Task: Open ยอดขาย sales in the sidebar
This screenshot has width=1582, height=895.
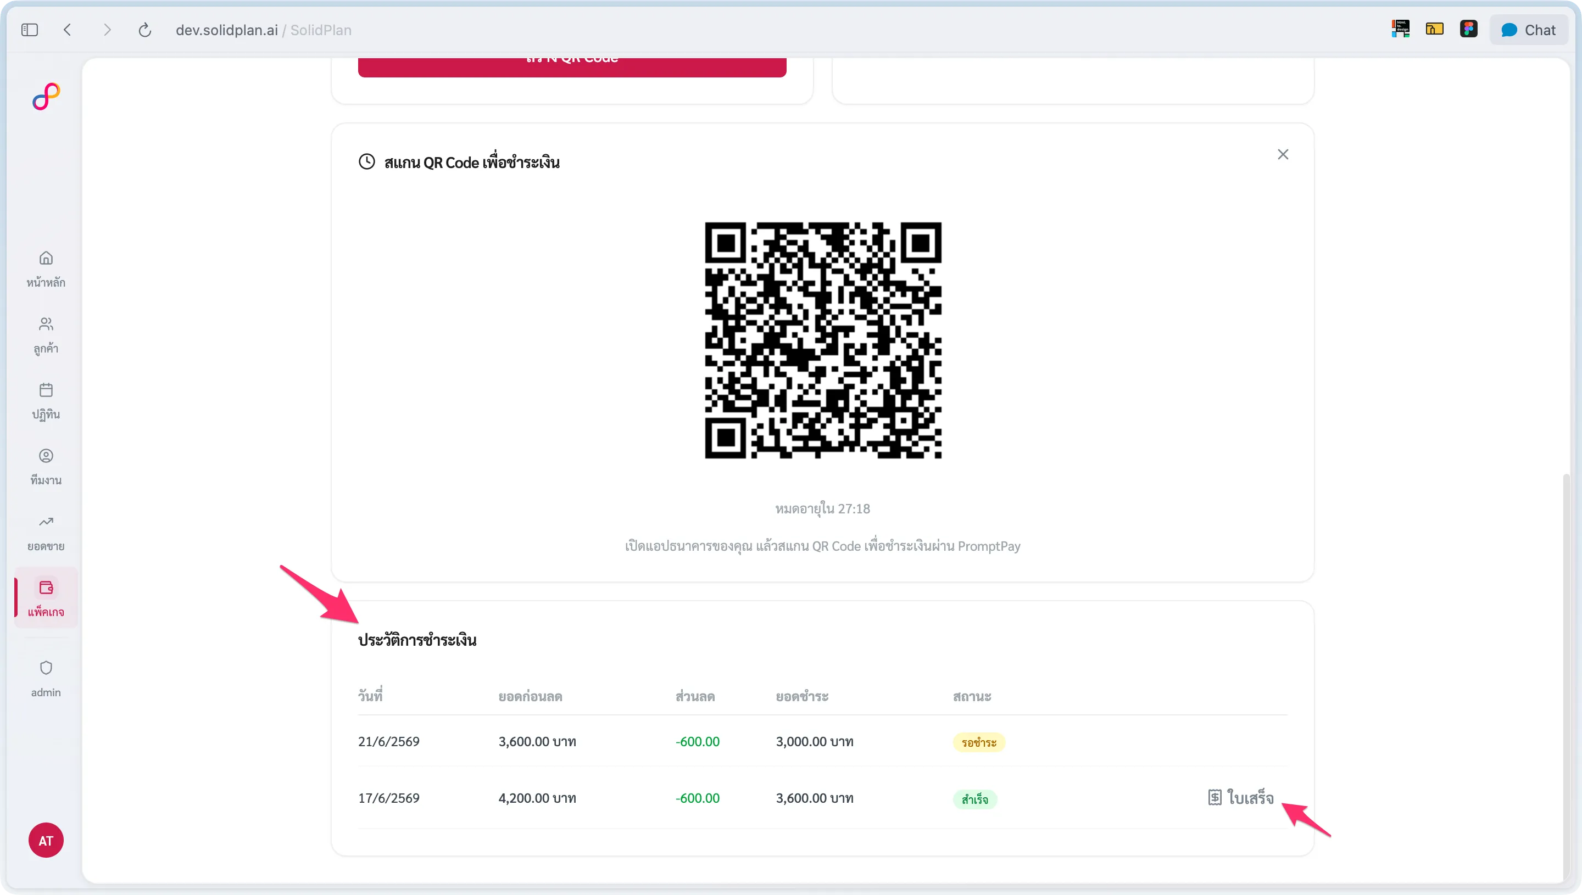Action: [x=46, y=533]
